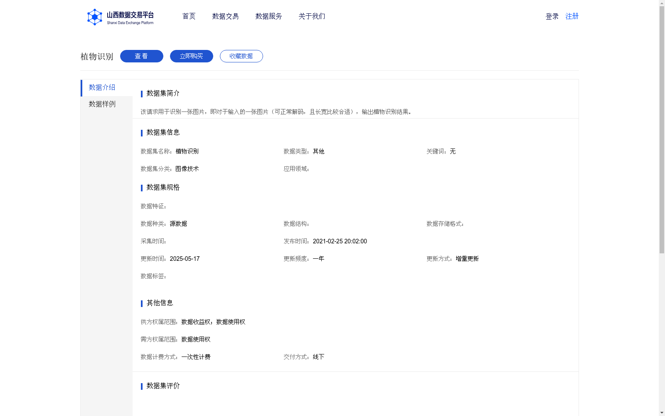Select the 数据介绍 side tab
Viewport: 665px width, 416px height.
pos(107,88)
